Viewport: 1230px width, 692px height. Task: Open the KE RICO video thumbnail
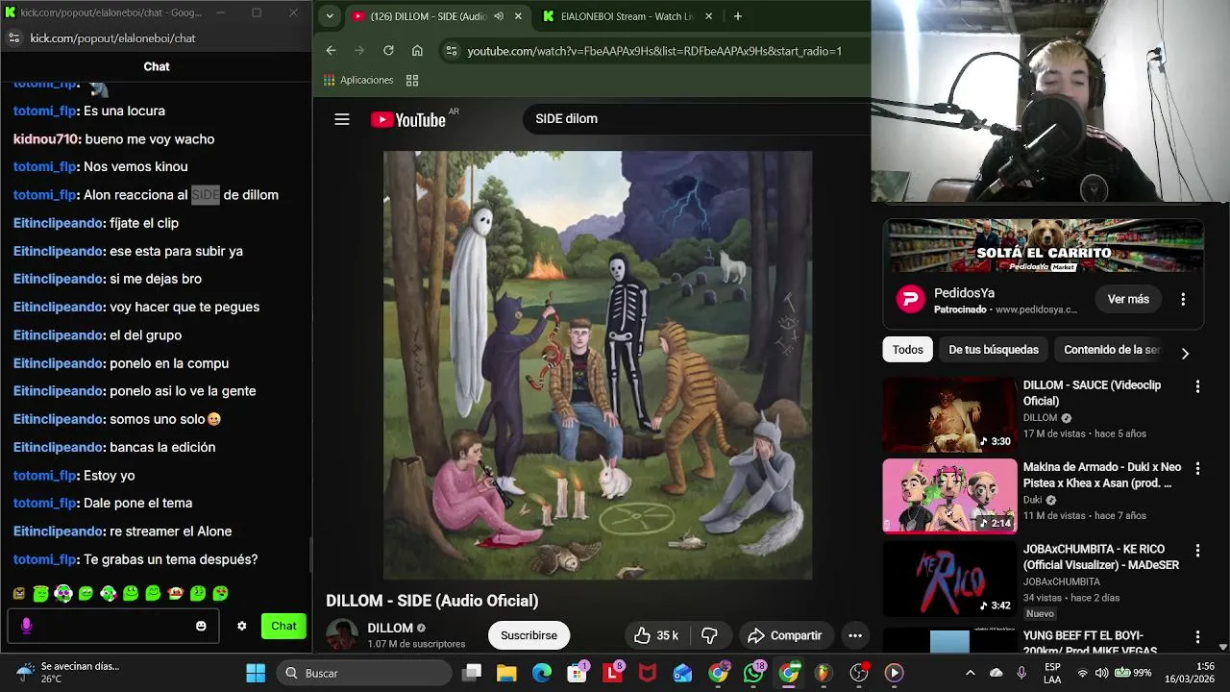point(949,579)
